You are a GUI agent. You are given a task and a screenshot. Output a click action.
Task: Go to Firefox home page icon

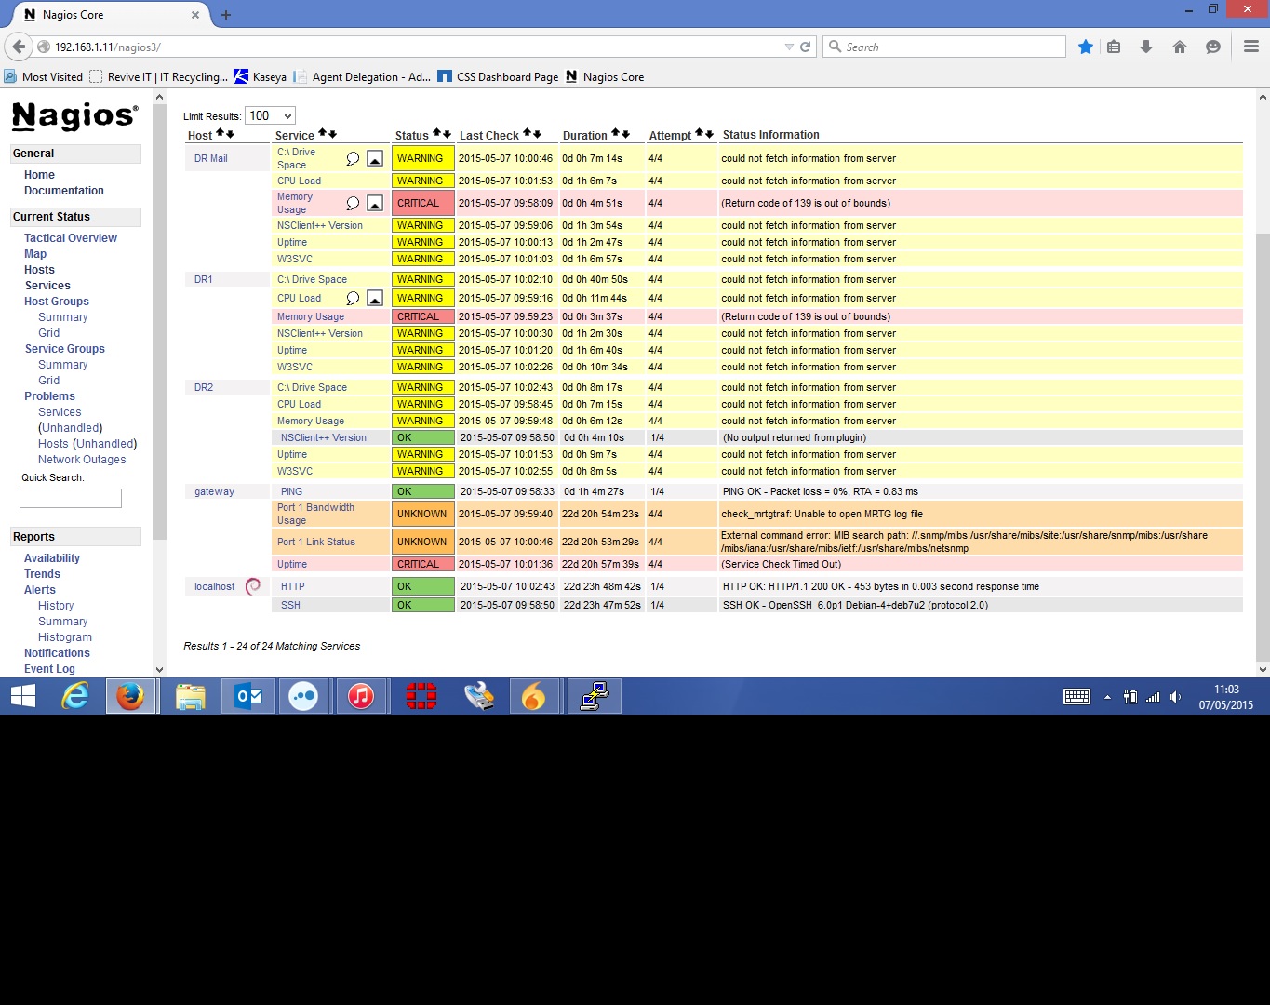point(1180,47)
